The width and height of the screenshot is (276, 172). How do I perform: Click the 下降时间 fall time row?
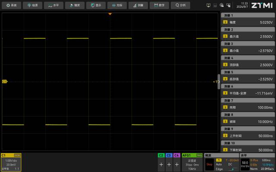point(248,150)
